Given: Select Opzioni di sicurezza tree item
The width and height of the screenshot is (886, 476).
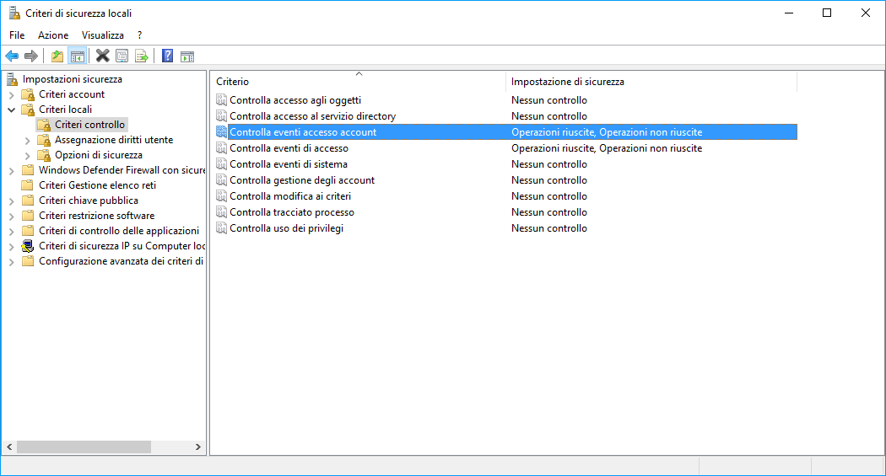Looking at the screenshot, I should pyautogui.click(x=99, y=155).
